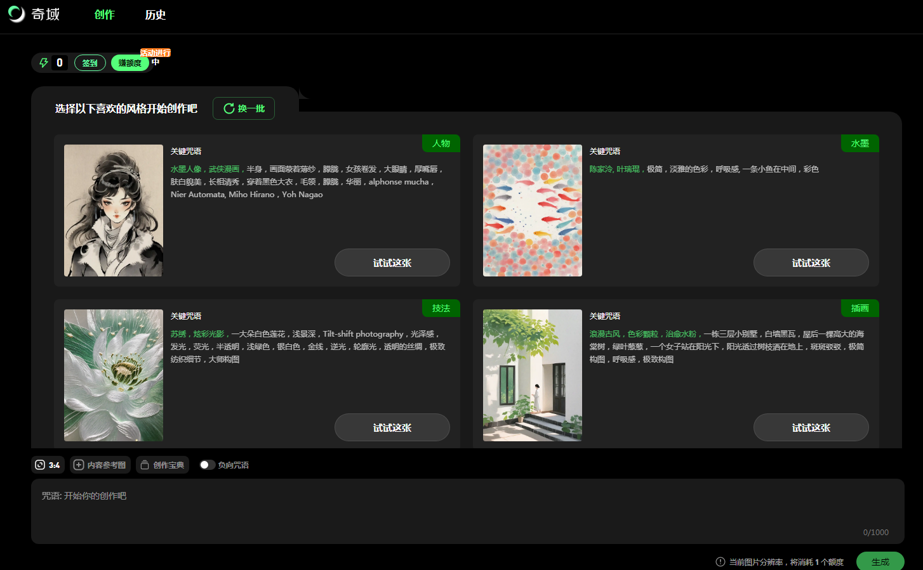Viewport: 923px width, 570px height.
Task: Click 试试这张 for the white lotus
Action: 392,427
